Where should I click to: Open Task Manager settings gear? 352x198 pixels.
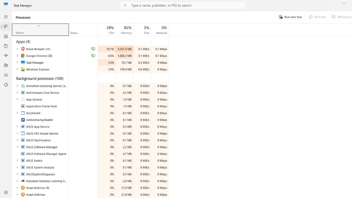[x=6, y=192]
